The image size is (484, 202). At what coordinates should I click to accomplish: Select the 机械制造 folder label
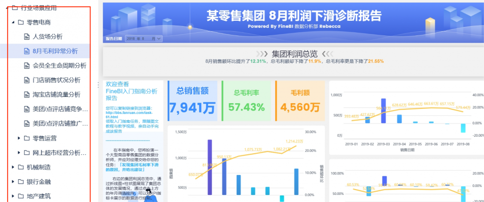(x=39, y=167)
